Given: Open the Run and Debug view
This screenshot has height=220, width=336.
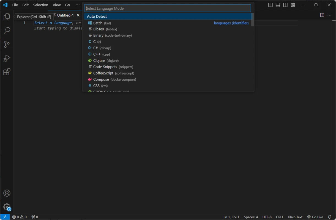Looking at the screenshot, I should [7, 58].
